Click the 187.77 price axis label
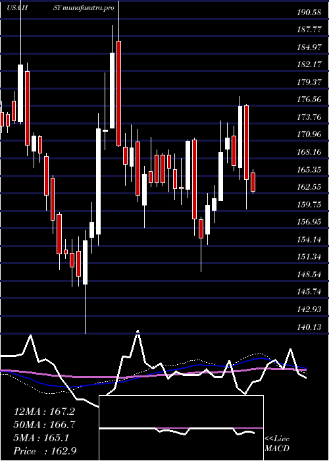 coord(308,30)
